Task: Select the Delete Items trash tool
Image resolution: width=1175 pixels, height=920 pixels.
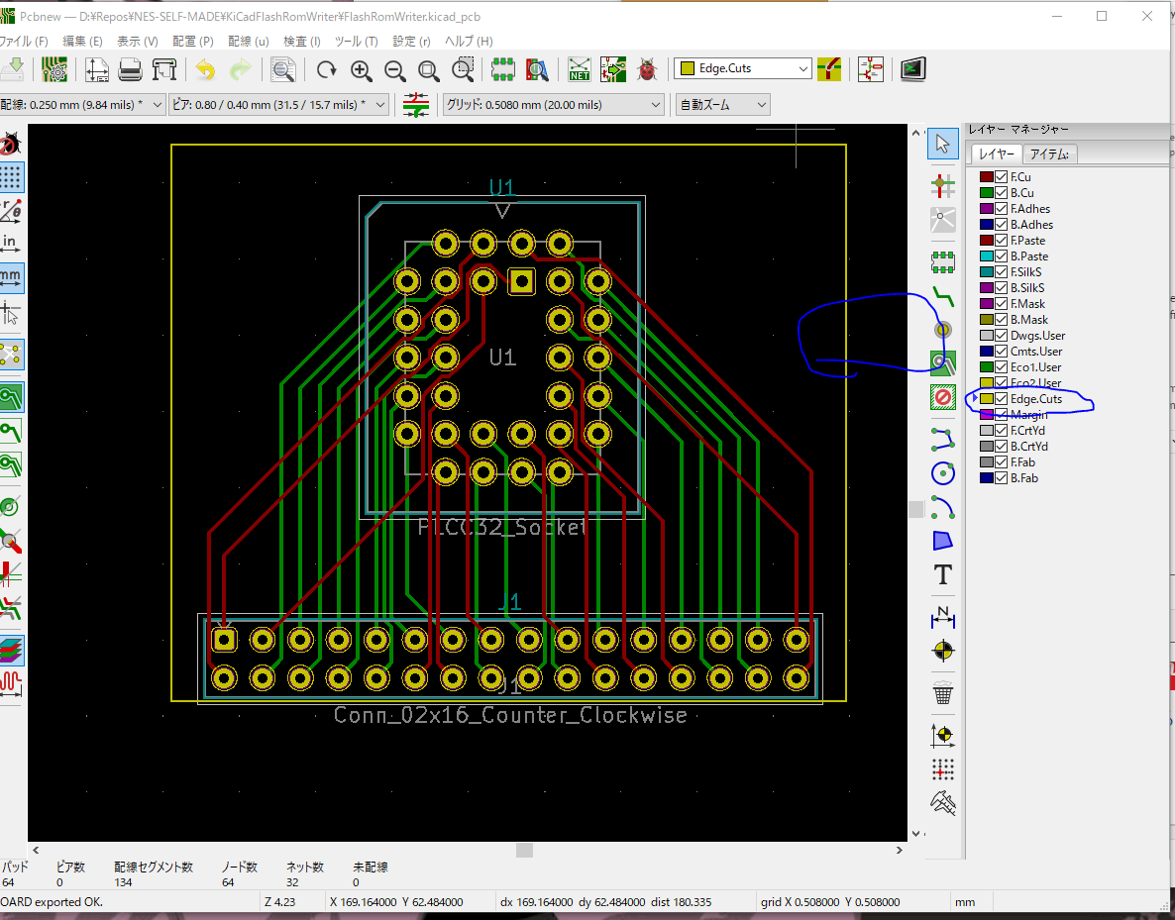Action: 943,693
